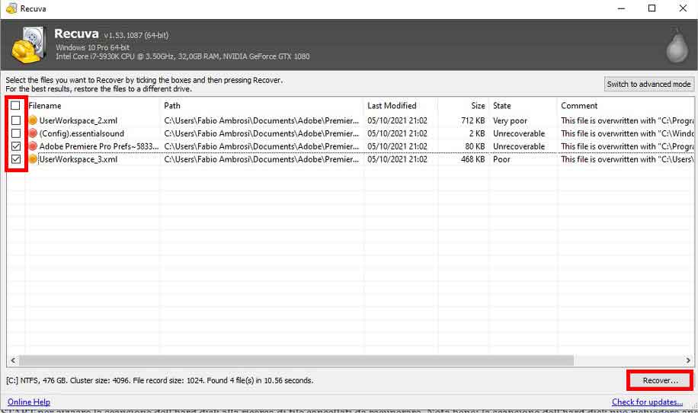This screenshot has height=413, width=698.
Task: Tick the checkbox for (Config).essentialsound
Action: point(15,133)
